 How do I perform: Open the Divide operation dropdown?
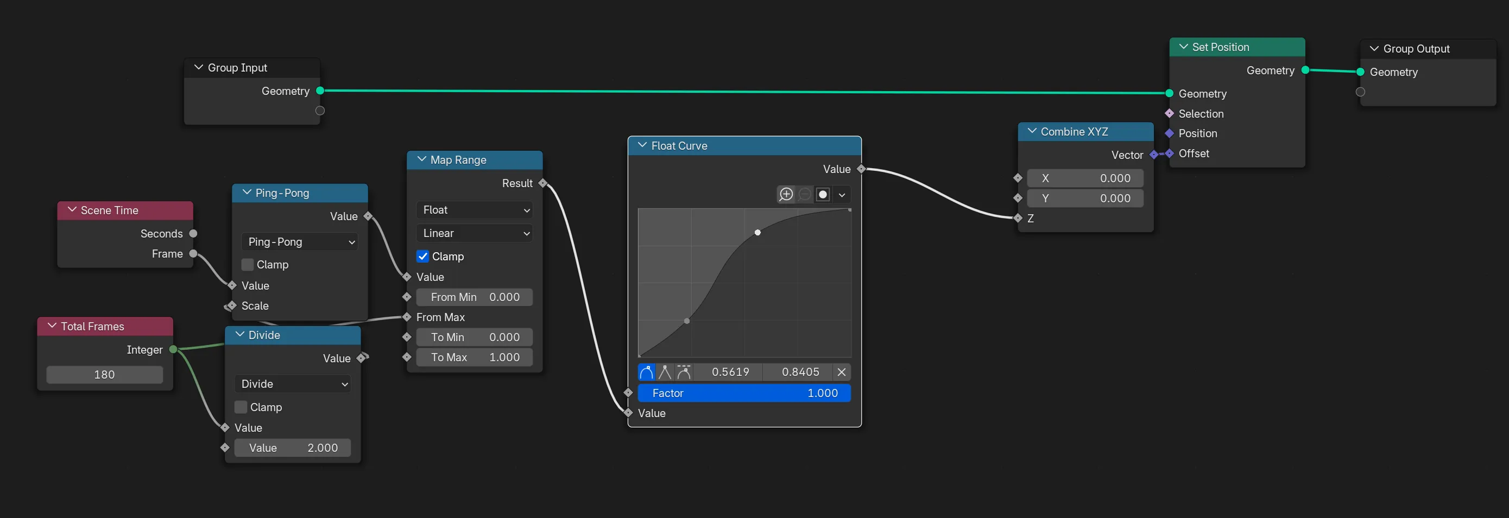292,383
